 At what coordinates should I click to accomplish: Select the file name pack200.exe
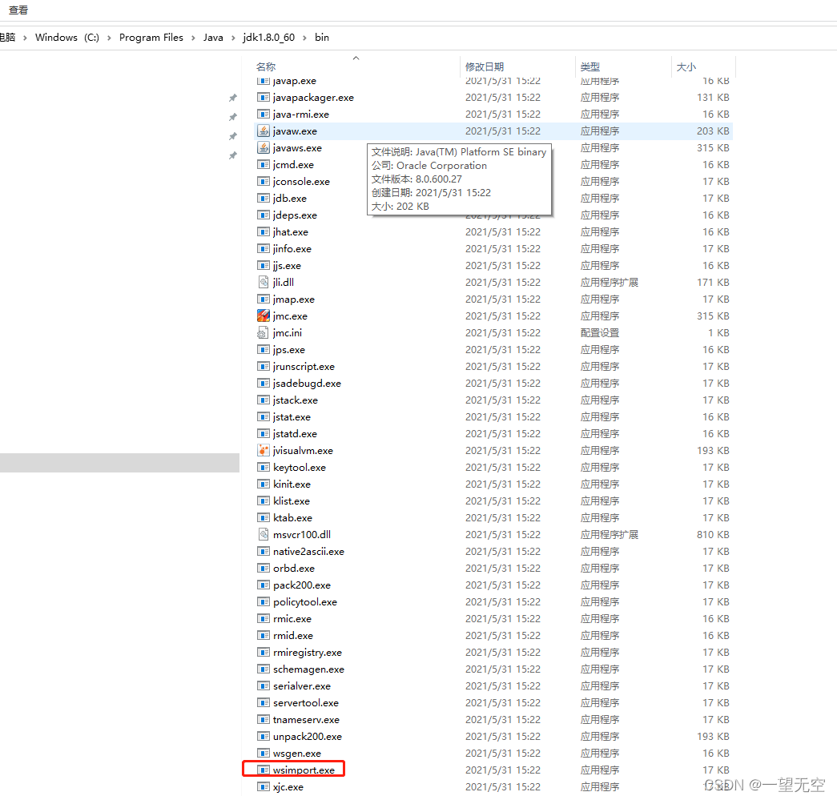coord(302,585)
